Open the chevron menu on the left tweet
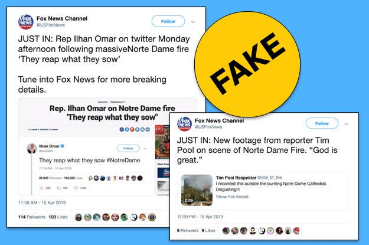 pos(193,22)
